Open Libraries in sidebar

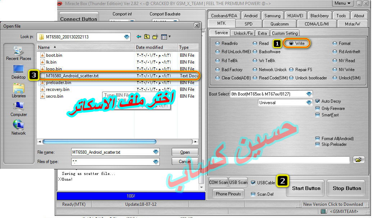tap(18, 91)
